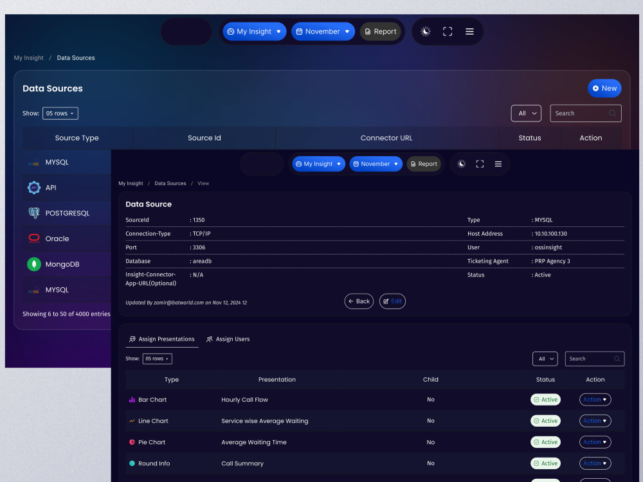Click the MongoDB leaf icon
The height and width of the screenshot is (482, 643).
34,264
